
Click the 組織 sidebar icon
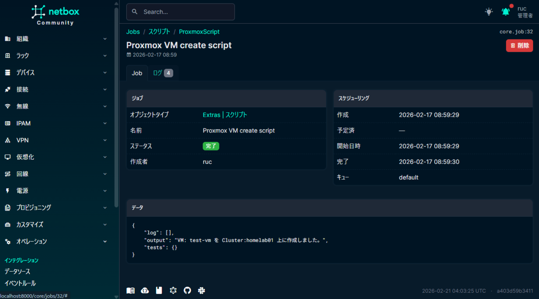[x=8, y=39]
